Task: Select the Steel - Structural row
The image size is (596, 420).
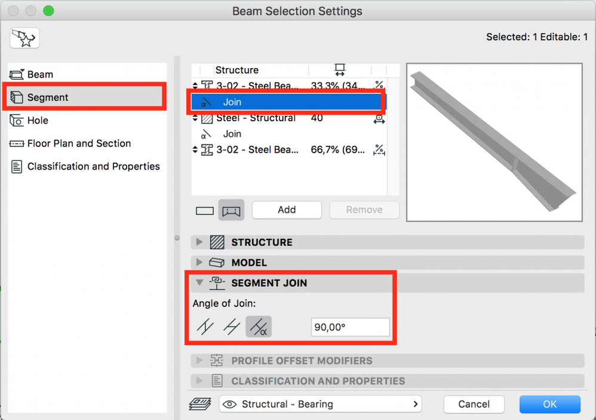Action: (x=256, y=118)
